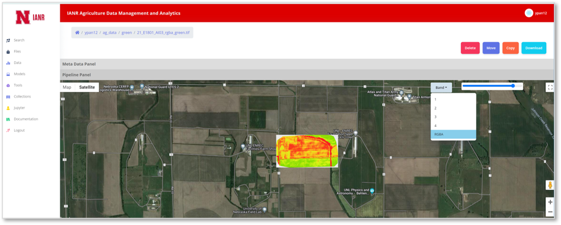
Task: Open ypan12 breadcrumb link
Action: point(91,33)
